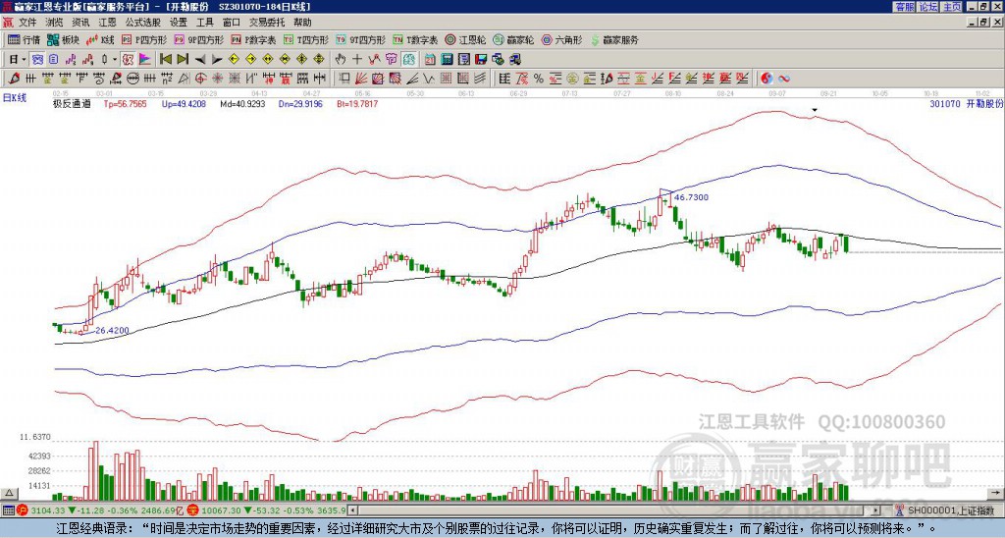Viewport: 1005px width, 538px height.
Task: Click the yellow diamond left-arrow icon
Action: pos(234,59)
